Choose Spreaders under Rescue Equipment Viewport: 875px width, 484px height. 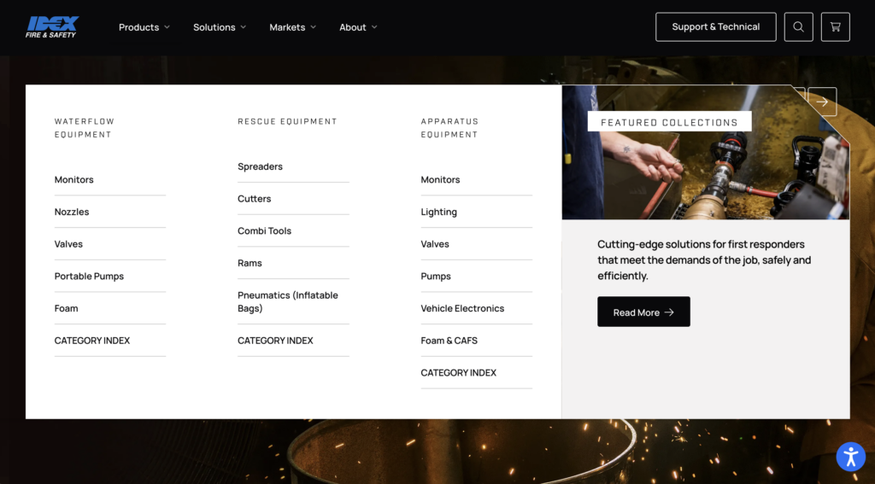260,166
